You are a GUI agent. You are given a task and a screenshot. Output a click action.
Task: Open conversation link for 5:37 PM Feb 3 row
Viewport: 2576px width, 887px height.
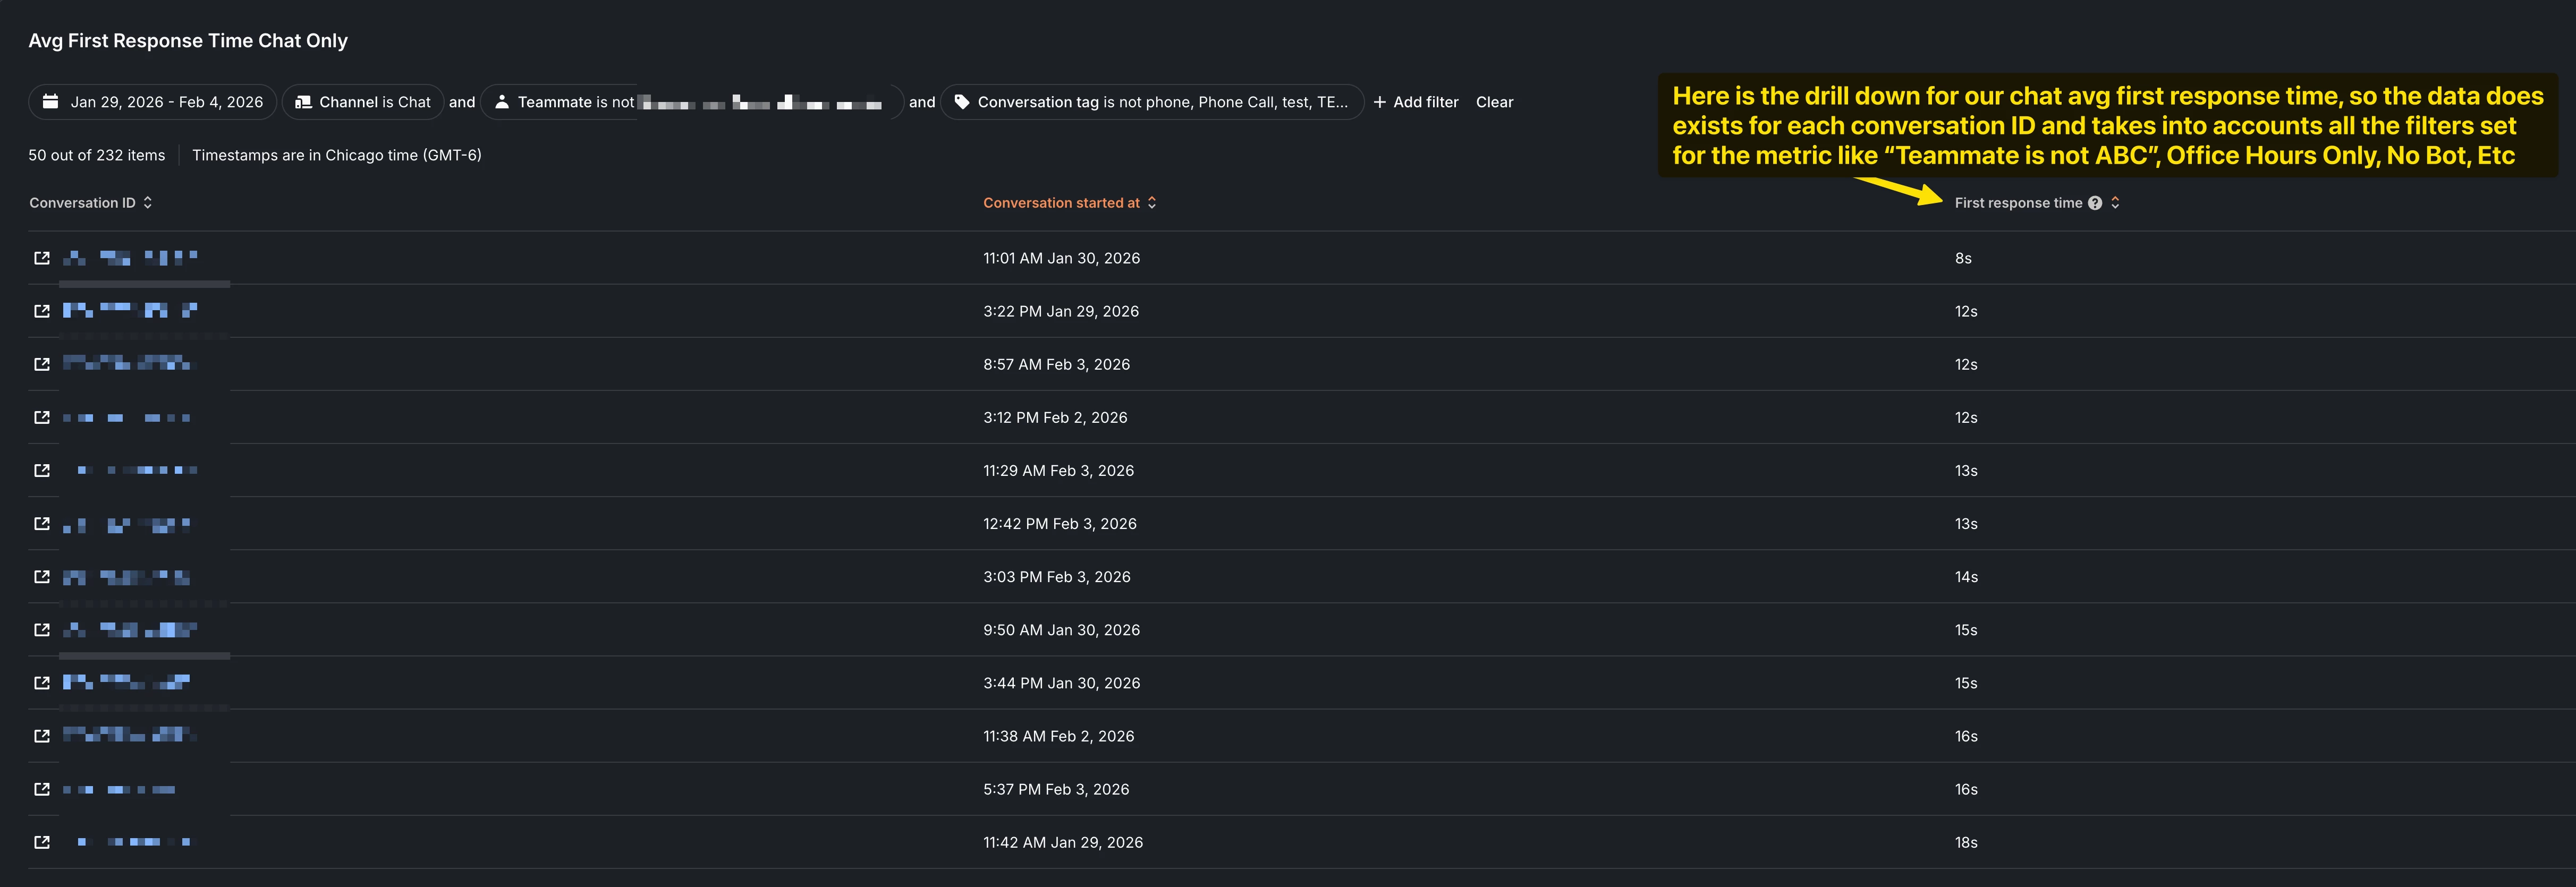click(42, 789)
